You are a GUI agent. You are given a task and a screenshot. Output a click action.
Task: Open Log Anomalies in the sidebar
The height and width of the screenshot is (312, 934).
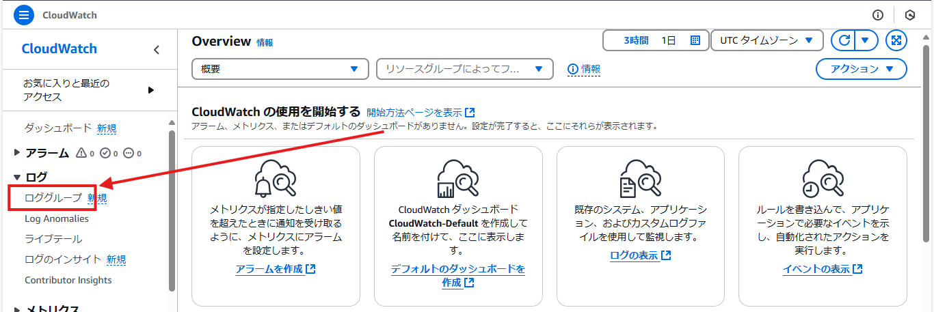tap(57, 218)
